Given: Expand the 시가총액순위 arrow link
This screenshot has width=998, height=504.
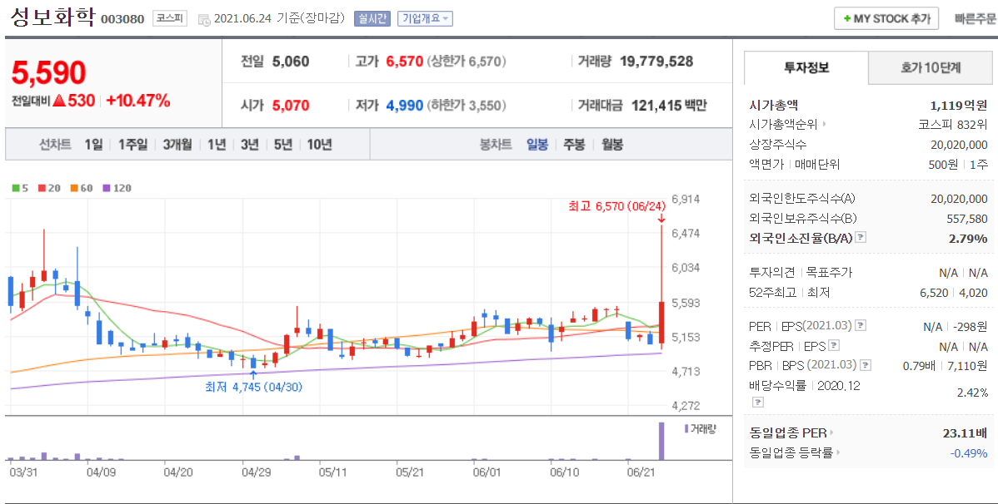Looking at the screenshot, I should click(x=824, y=125).
